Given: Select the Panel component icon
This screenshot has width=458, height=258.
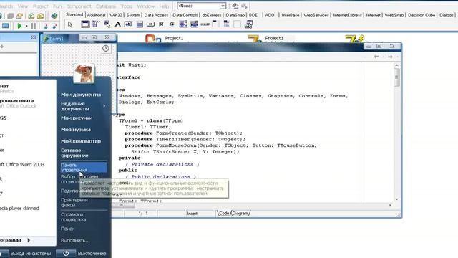Looking at the screenshot, I should pyautogui.click(x=237, y=24).
